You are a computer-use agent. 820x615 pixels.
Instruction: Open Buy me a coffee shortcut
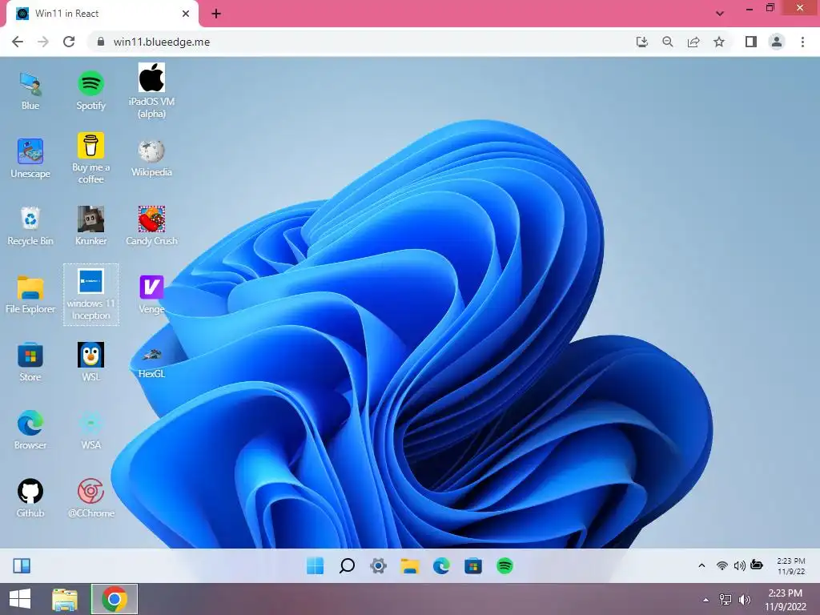coord(91,158)
